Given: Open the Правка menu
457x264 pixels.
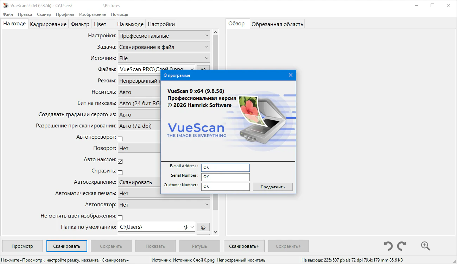Looking at the screenshot, I should tap(25, 14).
